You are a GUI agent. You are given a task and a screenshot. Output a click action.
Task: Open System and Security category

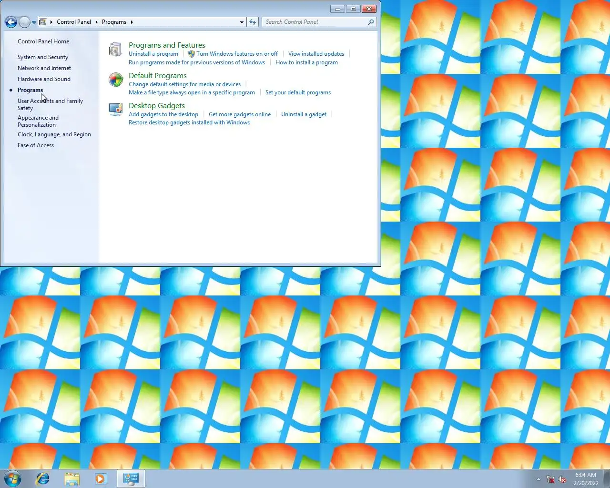(43, 57)
